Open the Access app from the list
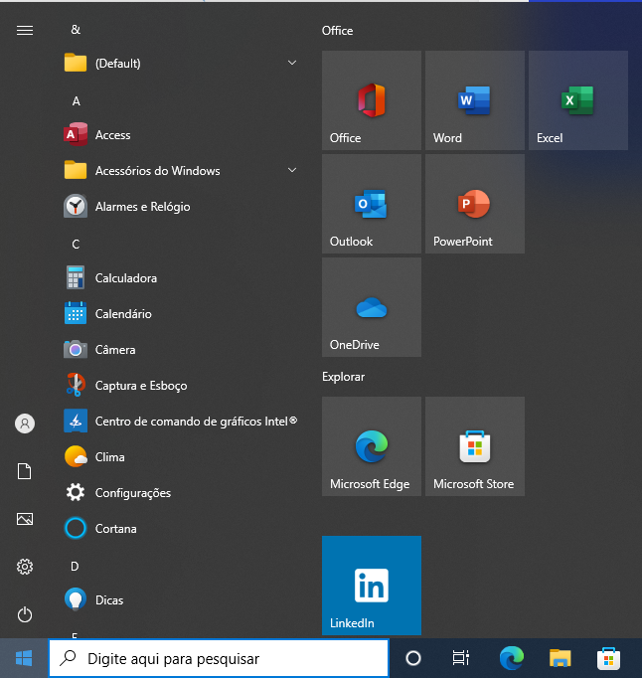 (x=180, y=135)
